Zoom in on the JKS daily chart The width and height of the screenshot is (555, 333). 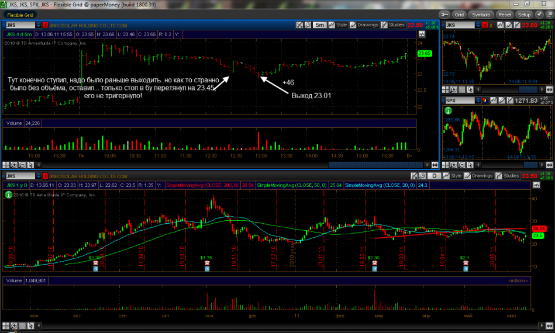point(14,325)
